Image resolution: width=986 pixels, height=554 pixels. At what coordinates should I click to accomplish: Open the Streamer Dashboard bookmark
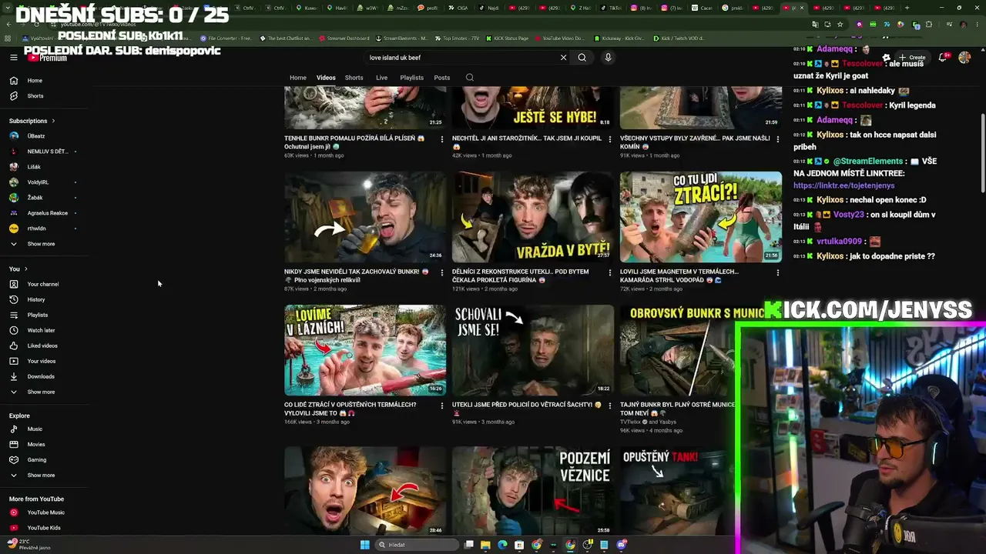pyautogui.click(x=344, y=38)
